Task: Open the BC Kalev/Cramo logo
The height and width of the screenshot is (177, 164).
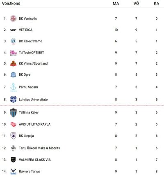Action: point(13,41)
